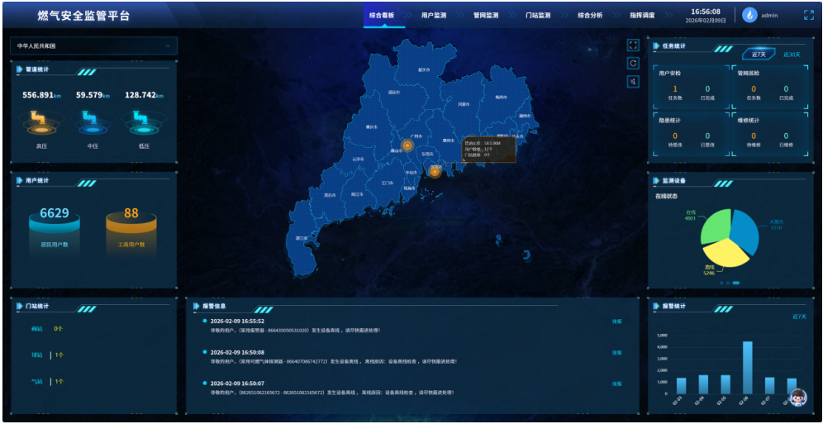Image resolution: width=823 pixels, height=424 pixels.
Task: Click the admin user avatar icon
Action: (750, 15)
